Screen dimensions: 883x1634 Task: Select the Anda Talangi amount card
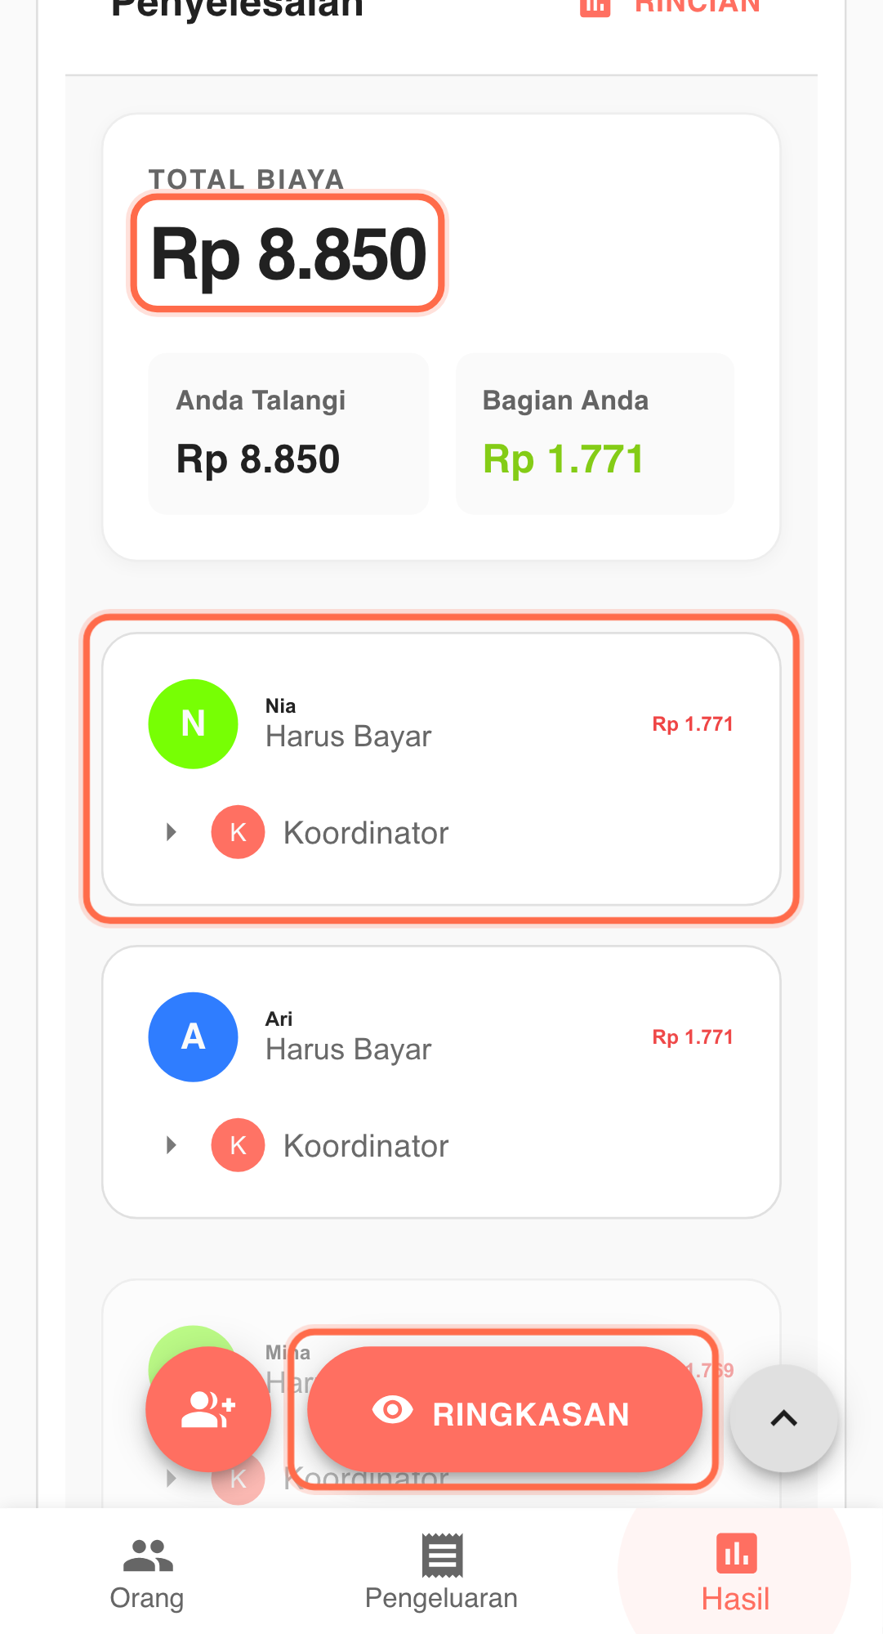click(288, 434)
